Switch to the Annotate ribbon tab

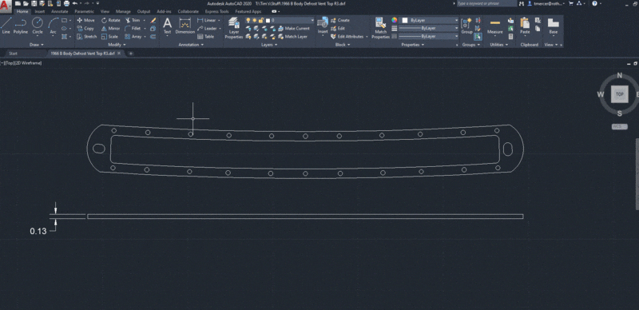tap(59, 11)
